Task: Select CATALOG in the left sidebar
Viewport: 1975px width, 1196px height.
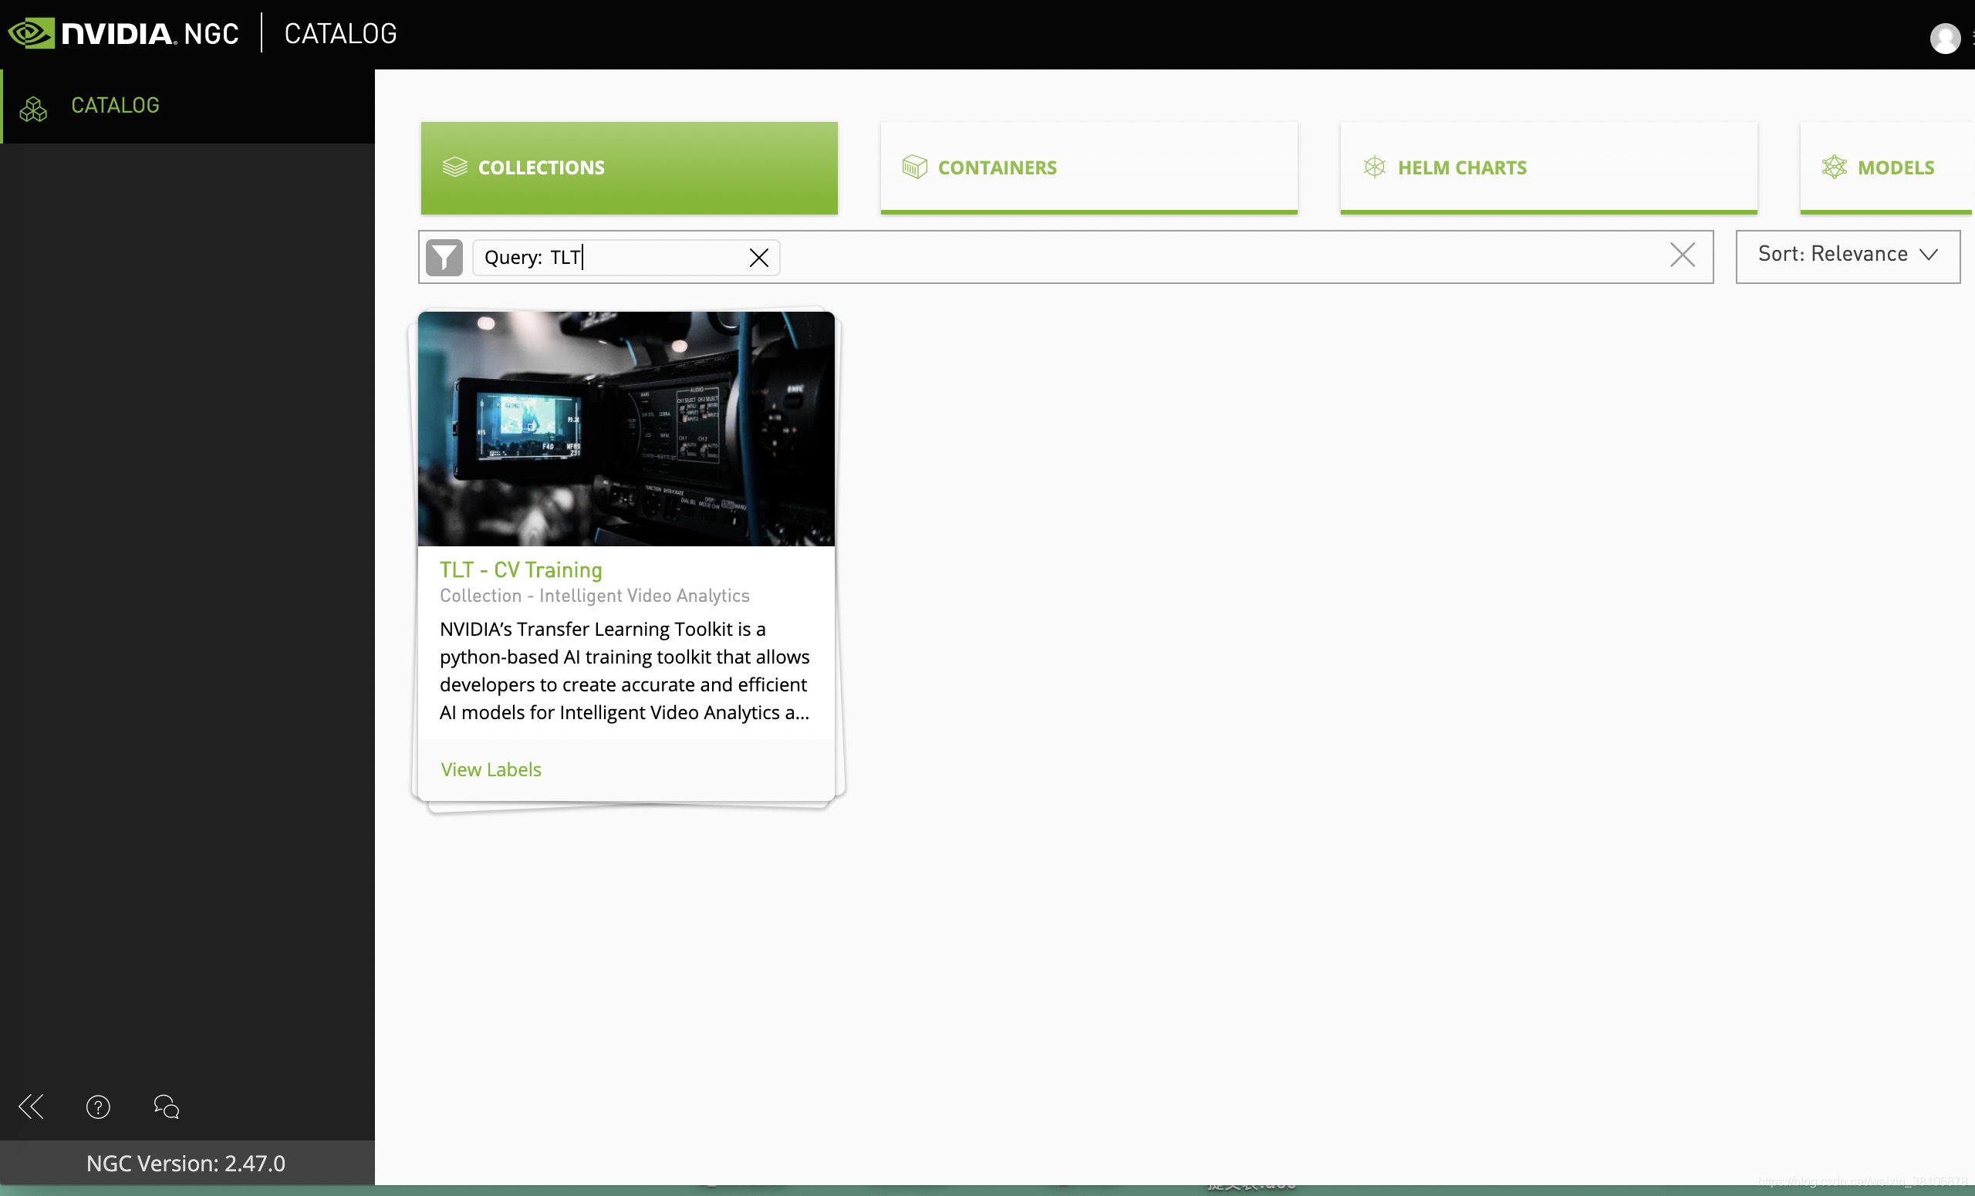Action: (x=115, y=106)
